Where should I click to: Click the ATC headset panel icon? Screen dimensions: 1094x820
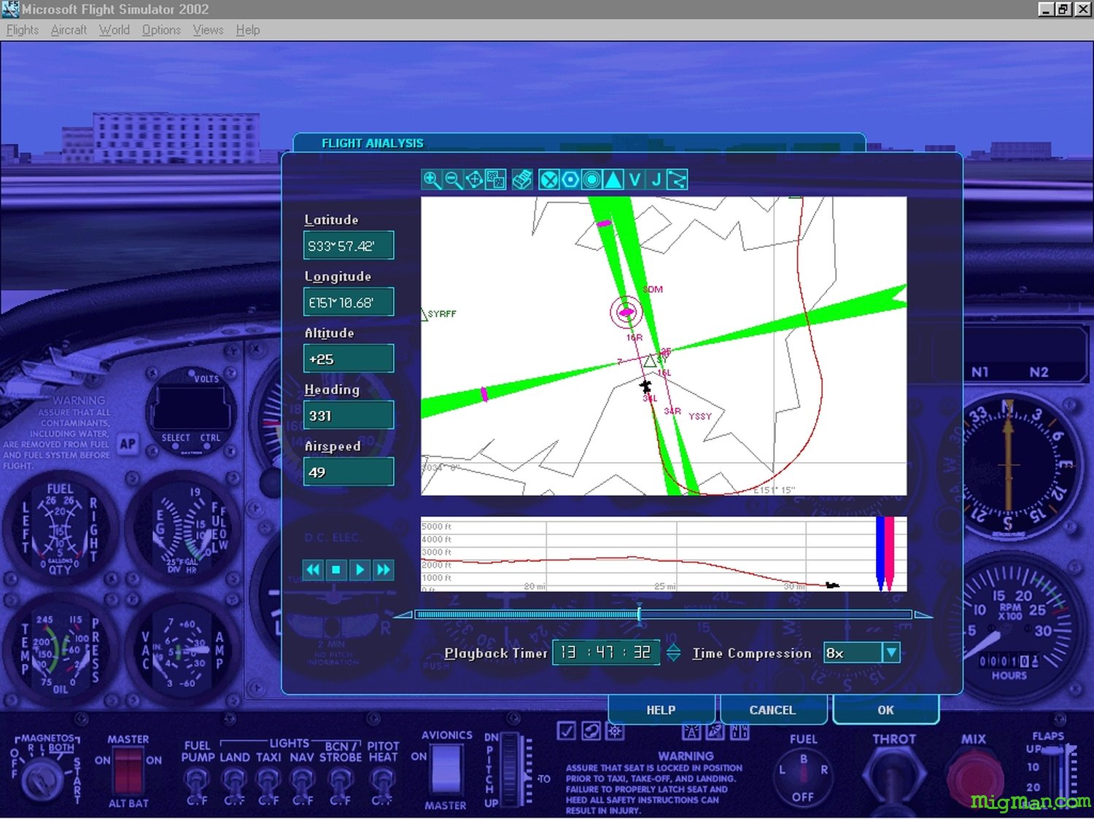click(x=591, y=730)
